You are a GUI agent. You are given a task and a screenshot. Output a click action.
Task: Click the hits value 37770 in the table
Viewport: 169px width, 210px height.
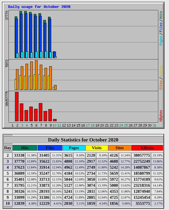pyautogui.click(x=19, y=161)
